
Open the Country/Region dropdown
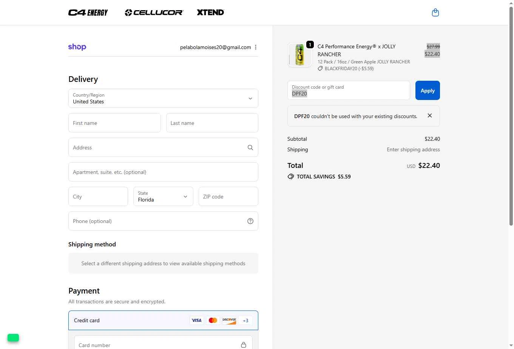(163, 98)
